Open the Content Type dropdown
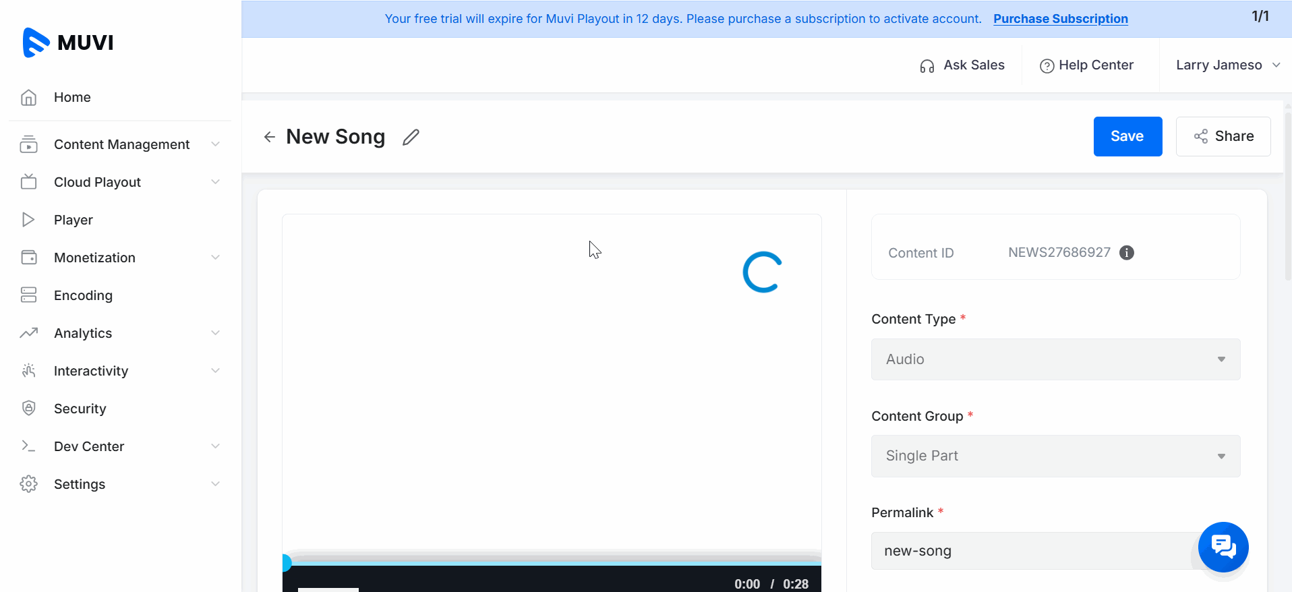Viewport: 1292px width, 592px height. [1055, 359]
